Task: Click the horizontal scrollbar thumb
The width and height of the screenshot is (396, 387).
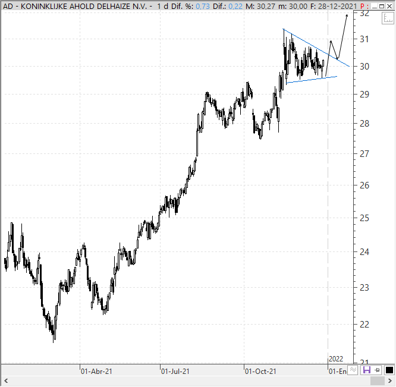Action: click(x=378, y=380)
